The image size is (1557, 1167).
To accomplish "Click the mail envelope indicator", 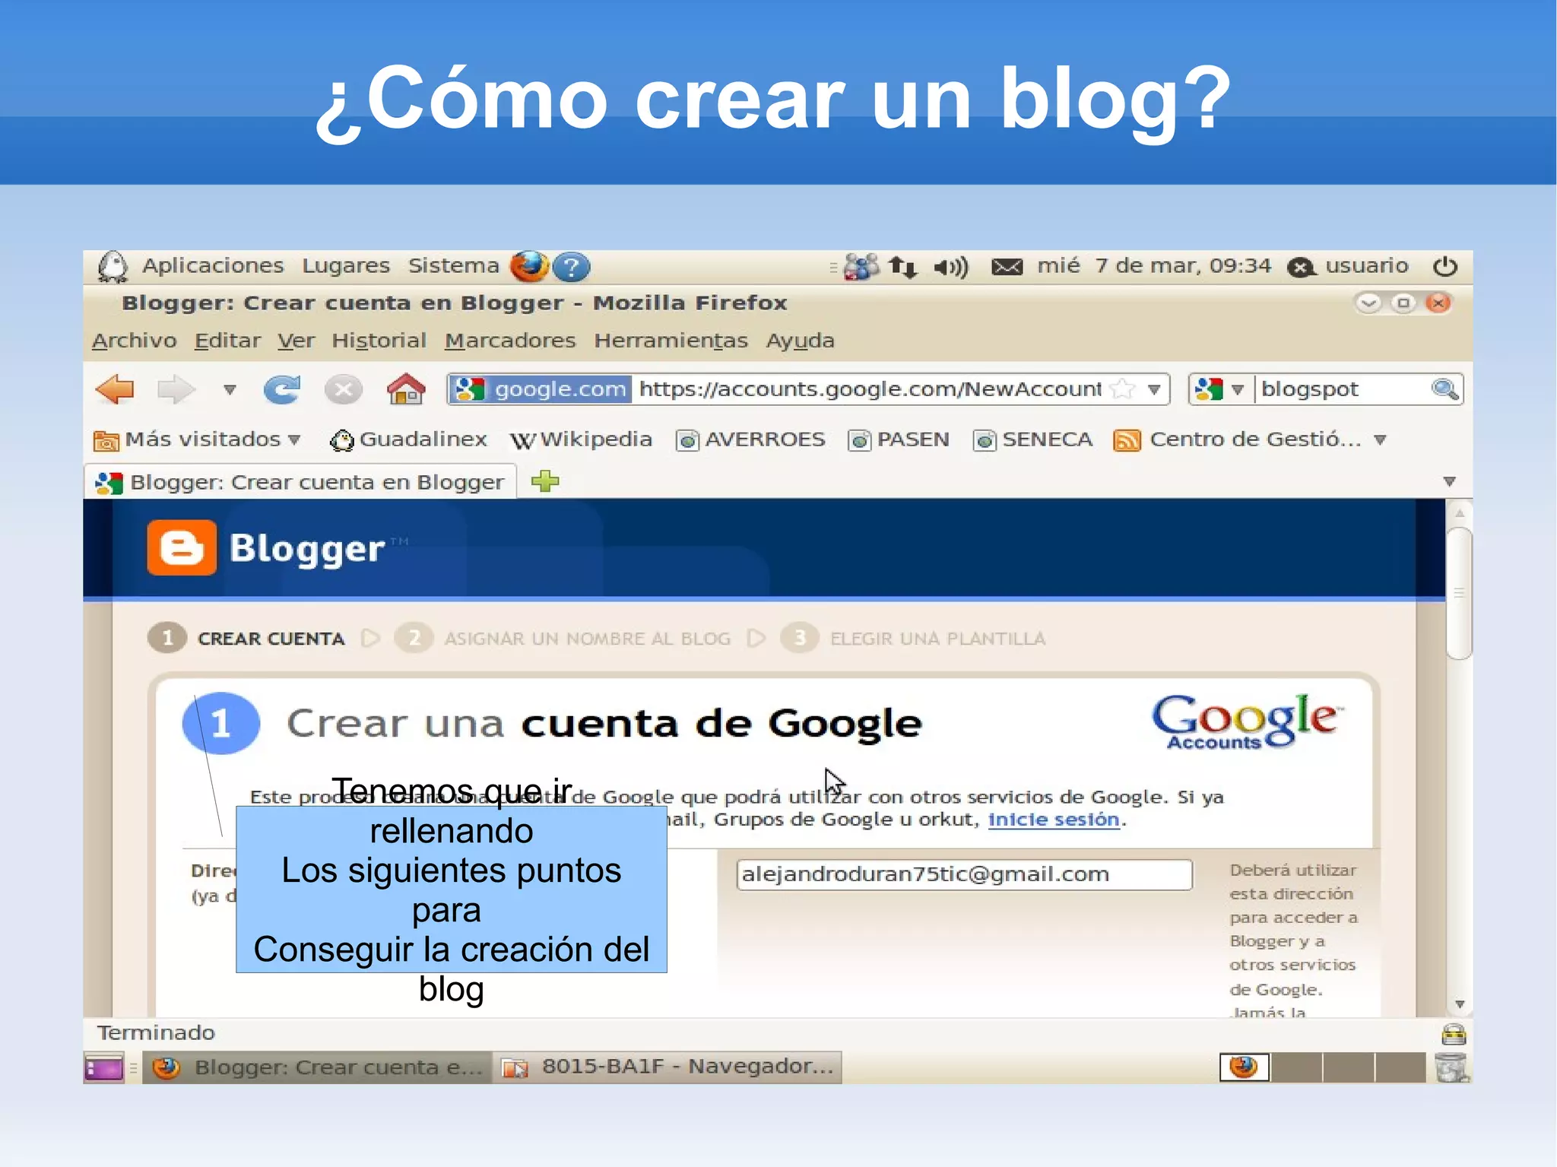I will click(1007, 267).
